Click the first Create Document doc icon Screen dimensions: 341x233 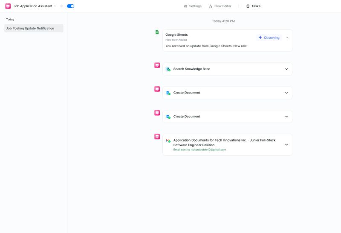[168, 93]
